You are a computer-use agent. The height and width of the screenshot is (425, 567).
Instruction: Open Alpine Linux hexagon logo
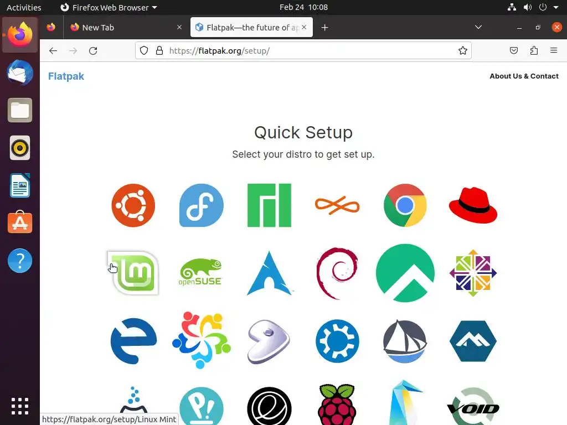[473, 341]
